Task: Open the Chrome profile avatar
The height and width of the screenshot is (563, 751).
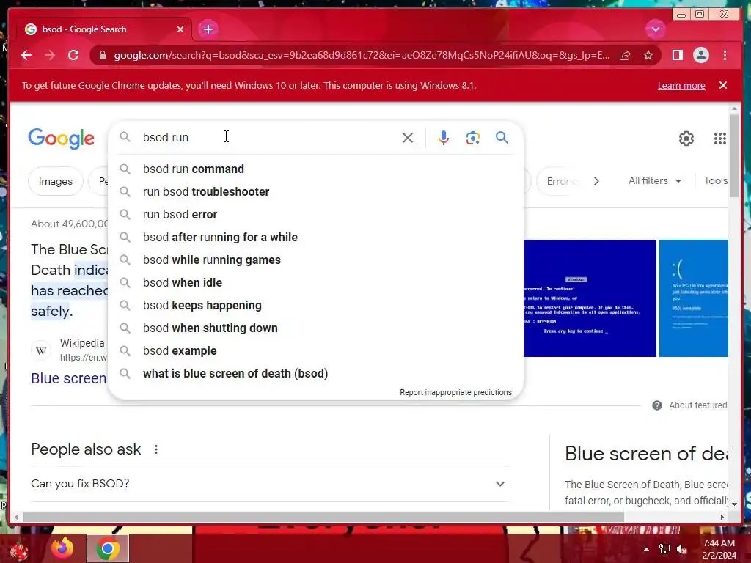Action: point(700,55)
